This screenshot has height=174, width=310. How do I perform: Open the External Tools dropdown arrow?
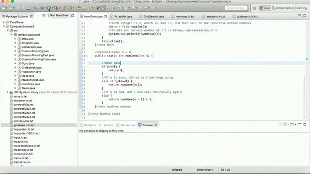pyautogui.click(x=59, y=8)
